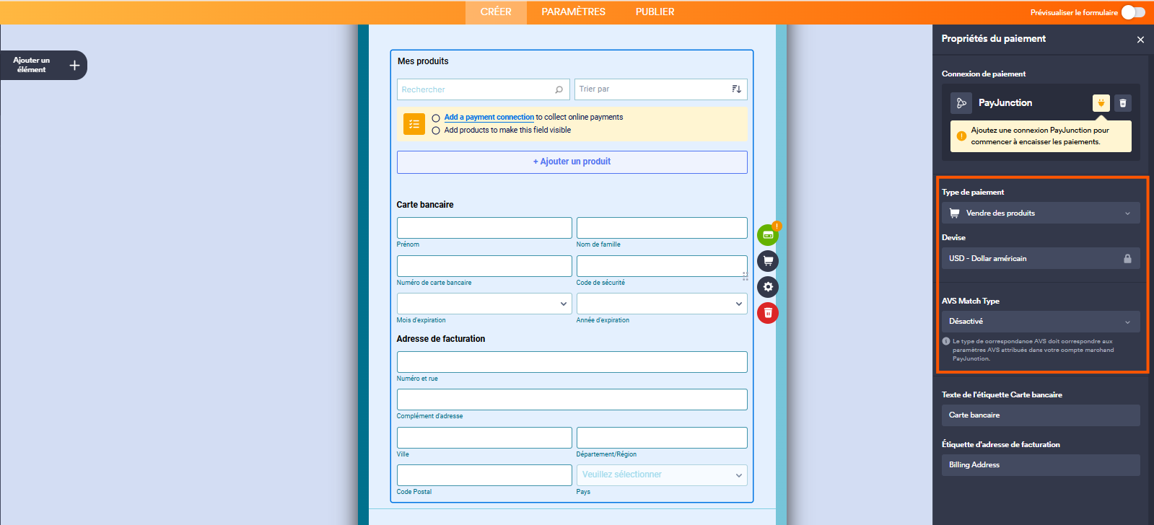
Task: Remove the PayJunction connection with the trash icon
Action: (x=1123, y=103)
